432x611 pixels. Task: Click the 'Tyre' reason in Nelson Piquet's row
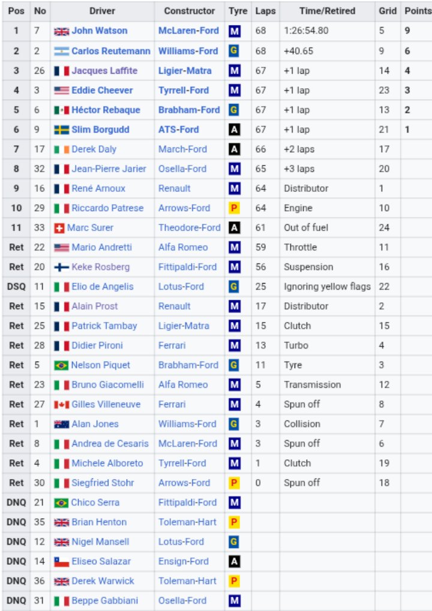(293, 366)
